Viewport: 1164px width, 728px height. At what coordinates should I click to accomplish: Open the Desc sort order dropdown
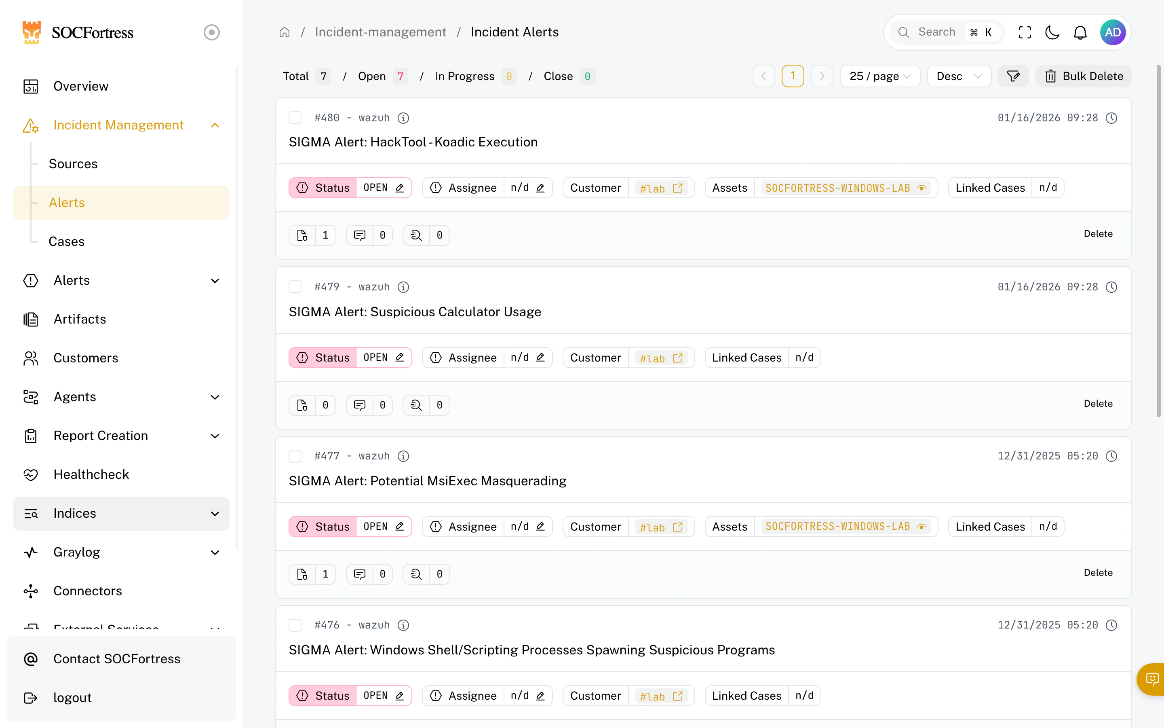pyautogui.click(x=959, y=76)
